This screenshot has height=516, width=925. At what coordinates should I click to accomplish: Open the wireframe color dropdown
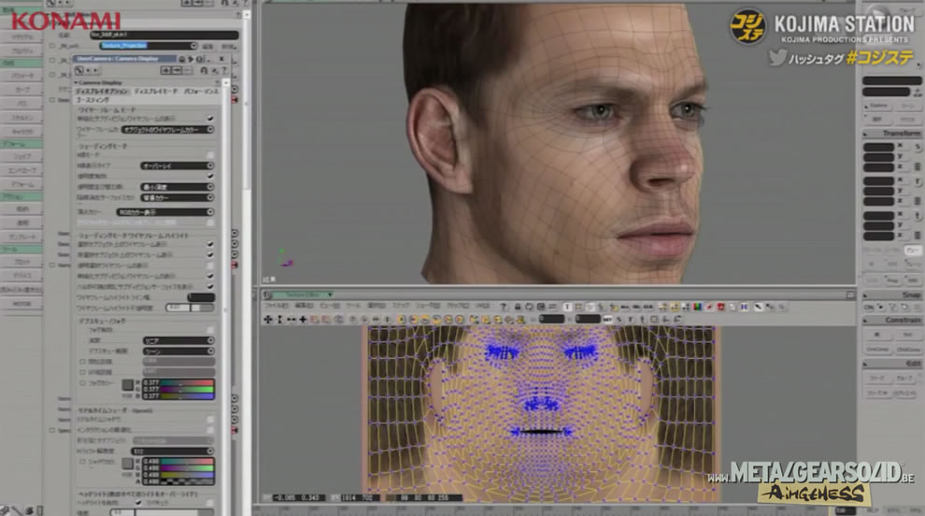(x=168, y=129)
